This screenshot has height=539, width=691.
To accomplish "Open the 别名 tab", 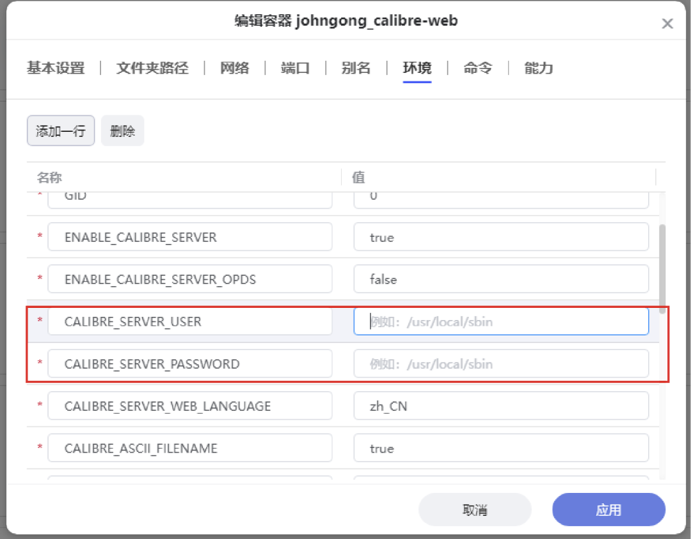I will (356, 68).
